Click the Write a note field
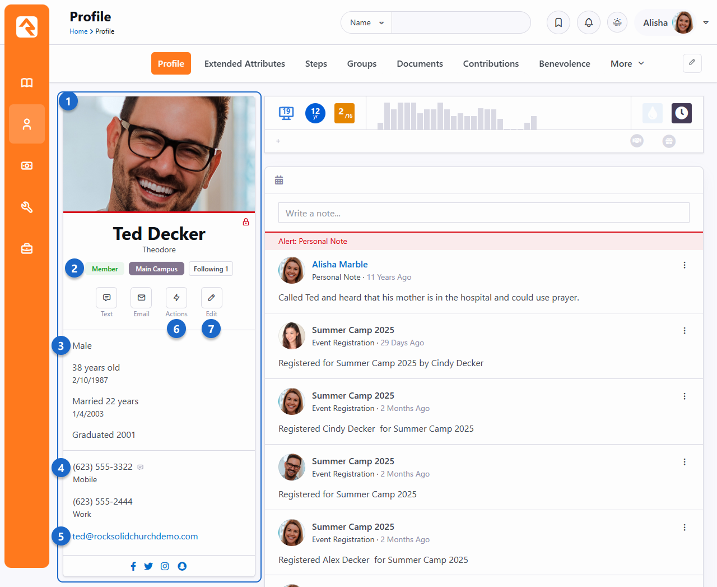The width and height of the screenshot is (717, 587). (483, 213)
